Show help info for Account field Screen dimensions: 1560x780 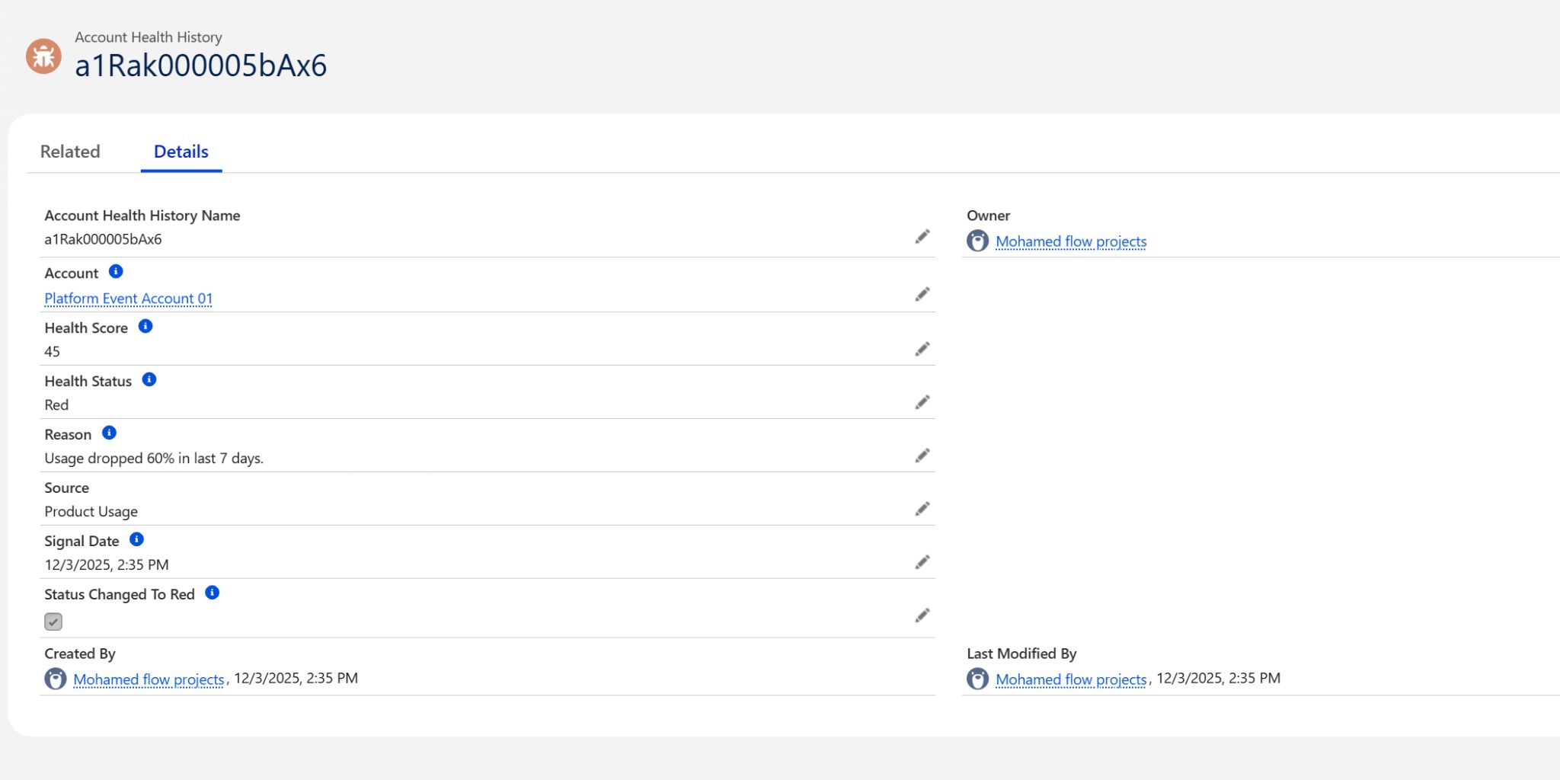116,271
